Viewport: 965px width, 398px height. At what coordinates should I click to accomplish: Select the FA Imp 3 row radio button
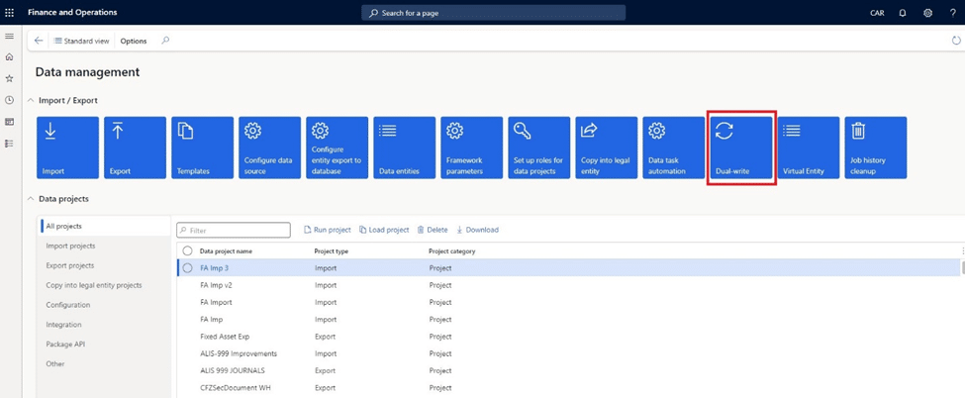point(188,268)
